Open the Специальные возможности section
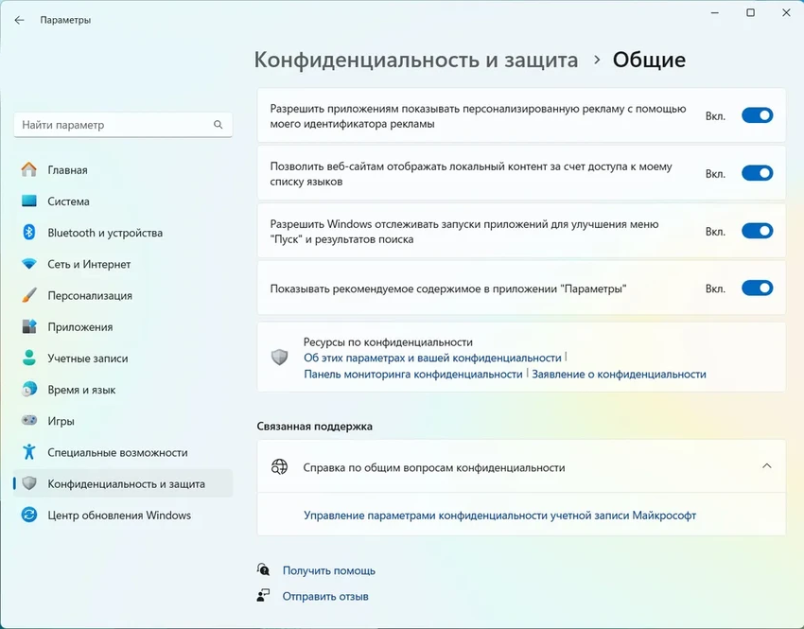The height and width of the screenshot is (629, 804). coord(28,451)
